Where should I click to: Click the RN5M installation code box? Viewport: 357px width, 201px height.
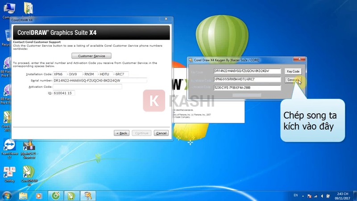pyautogui.click(x=91, y=74)
